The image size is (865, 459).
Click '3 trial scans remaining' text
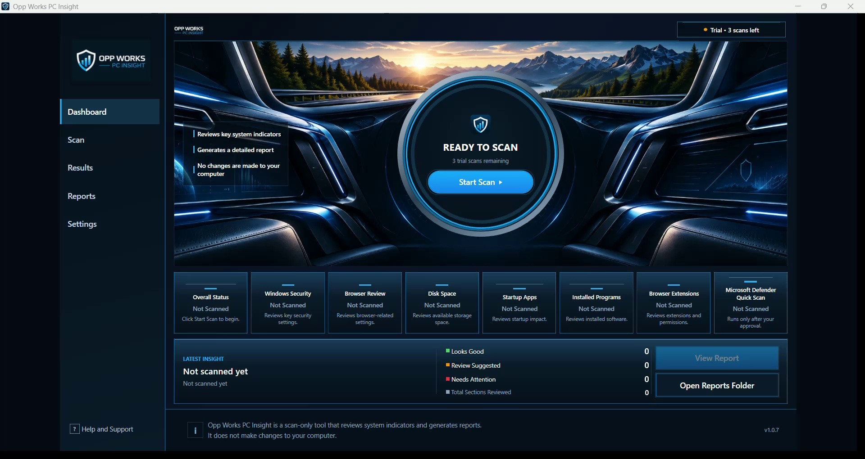point(481,161)
